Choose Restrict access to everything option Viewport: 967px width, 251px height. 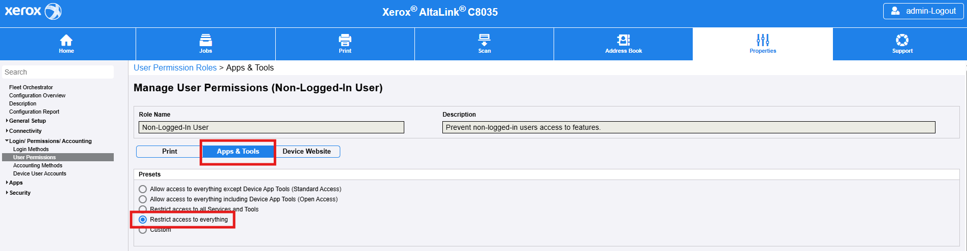143,220
